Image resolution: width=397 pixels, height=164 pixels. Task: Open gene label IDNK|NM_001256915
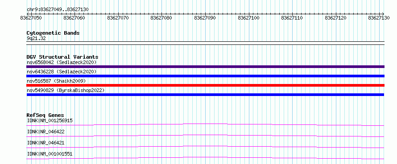50,120
